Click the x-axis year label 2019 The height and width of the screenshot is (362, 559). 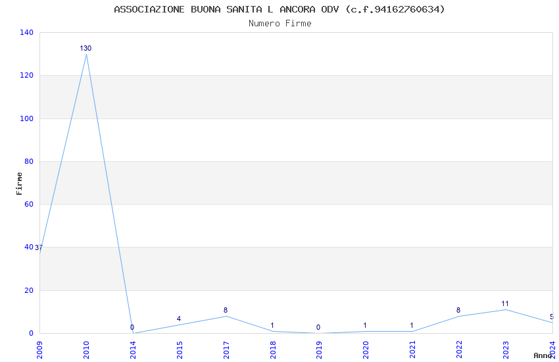(320, 350)
